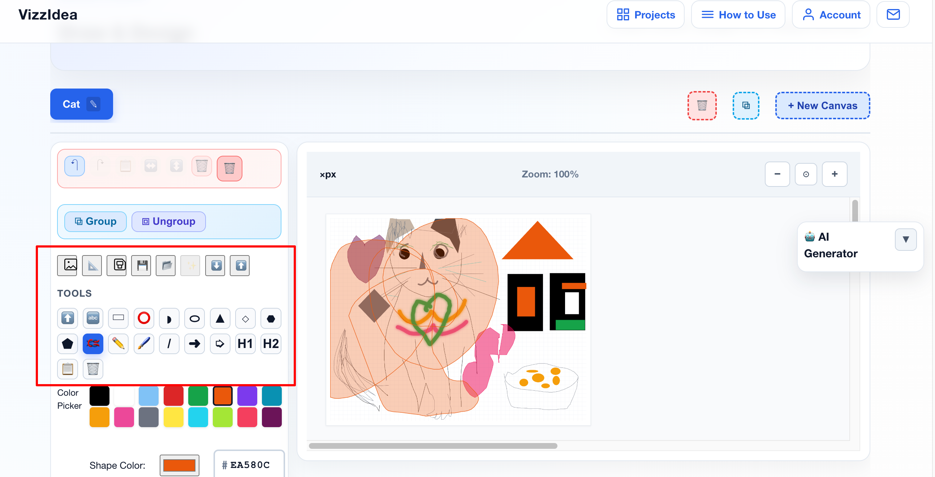Select the Paintbrush tool
The width and height of the screenshot is (935, 477).
pyautogui.click(x=143, y=343)
